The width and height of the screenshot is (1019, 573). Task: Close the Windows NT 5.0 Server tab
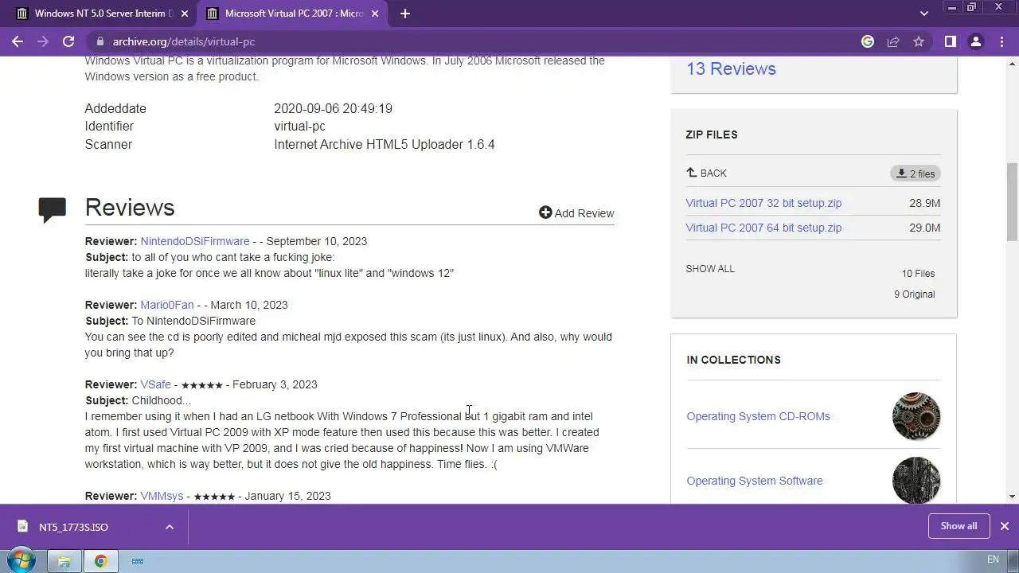click(x=185, y=14)
